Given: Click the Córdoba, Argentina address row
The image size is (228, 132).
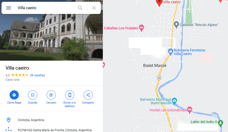Looking at the screenshot, I should pos(51,120).
